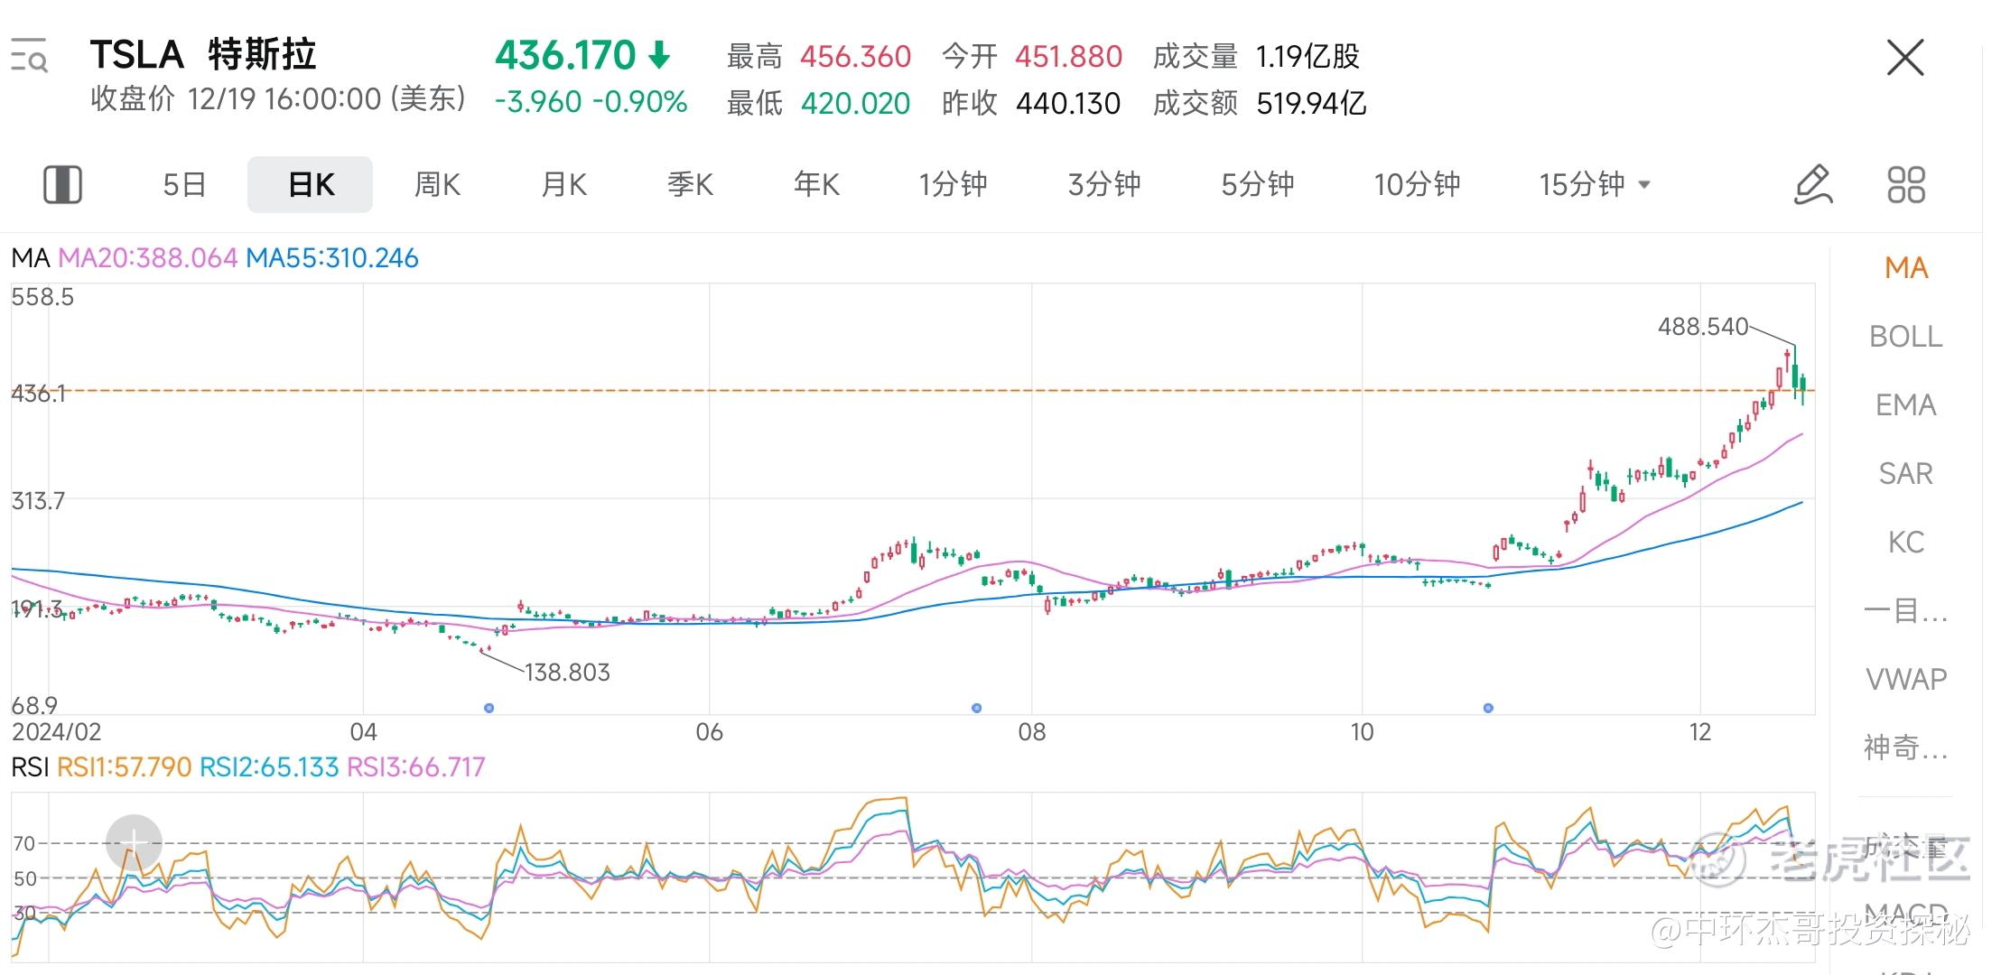
Task: Toggle the split-panel layout icon
Action: (x=62, y=184)
